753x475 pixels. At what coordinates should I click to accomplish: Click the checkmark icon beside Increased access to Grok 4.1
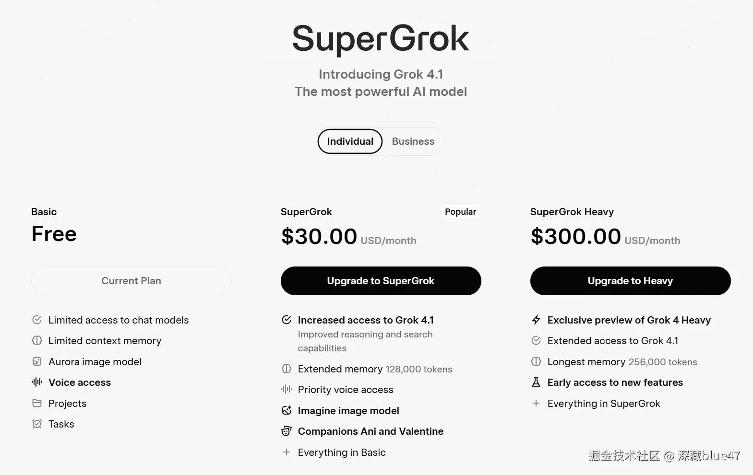(x=287, y=320)
